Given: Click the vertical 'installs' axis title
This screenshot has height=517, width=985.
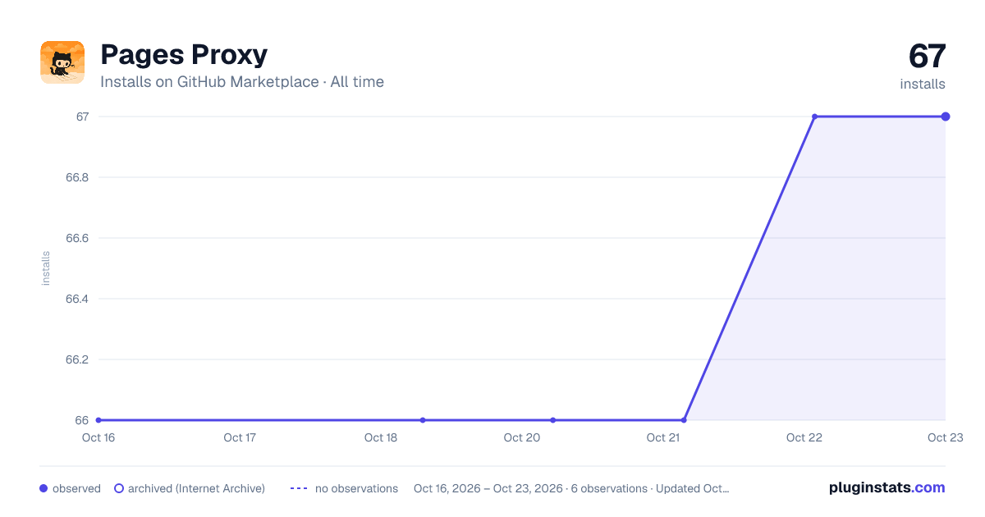Looking at the screenshot, I should click(46, 268).
